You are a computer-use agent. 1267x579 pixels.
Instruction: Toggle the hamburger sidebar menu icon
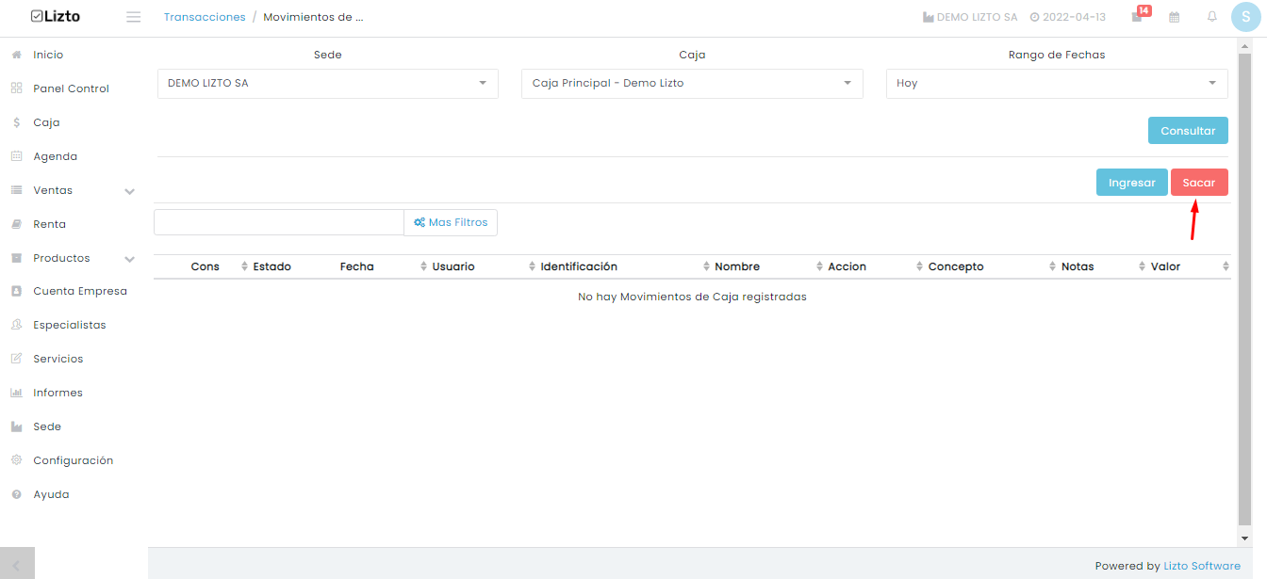tap(133, 17)
